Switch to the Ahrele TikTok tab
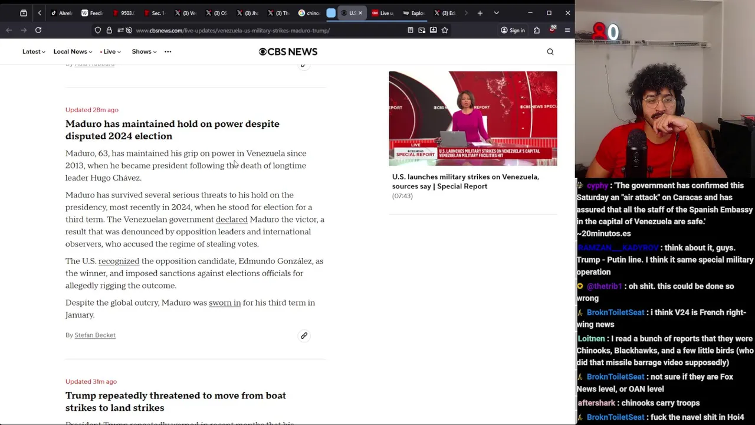 pos(62,13)
